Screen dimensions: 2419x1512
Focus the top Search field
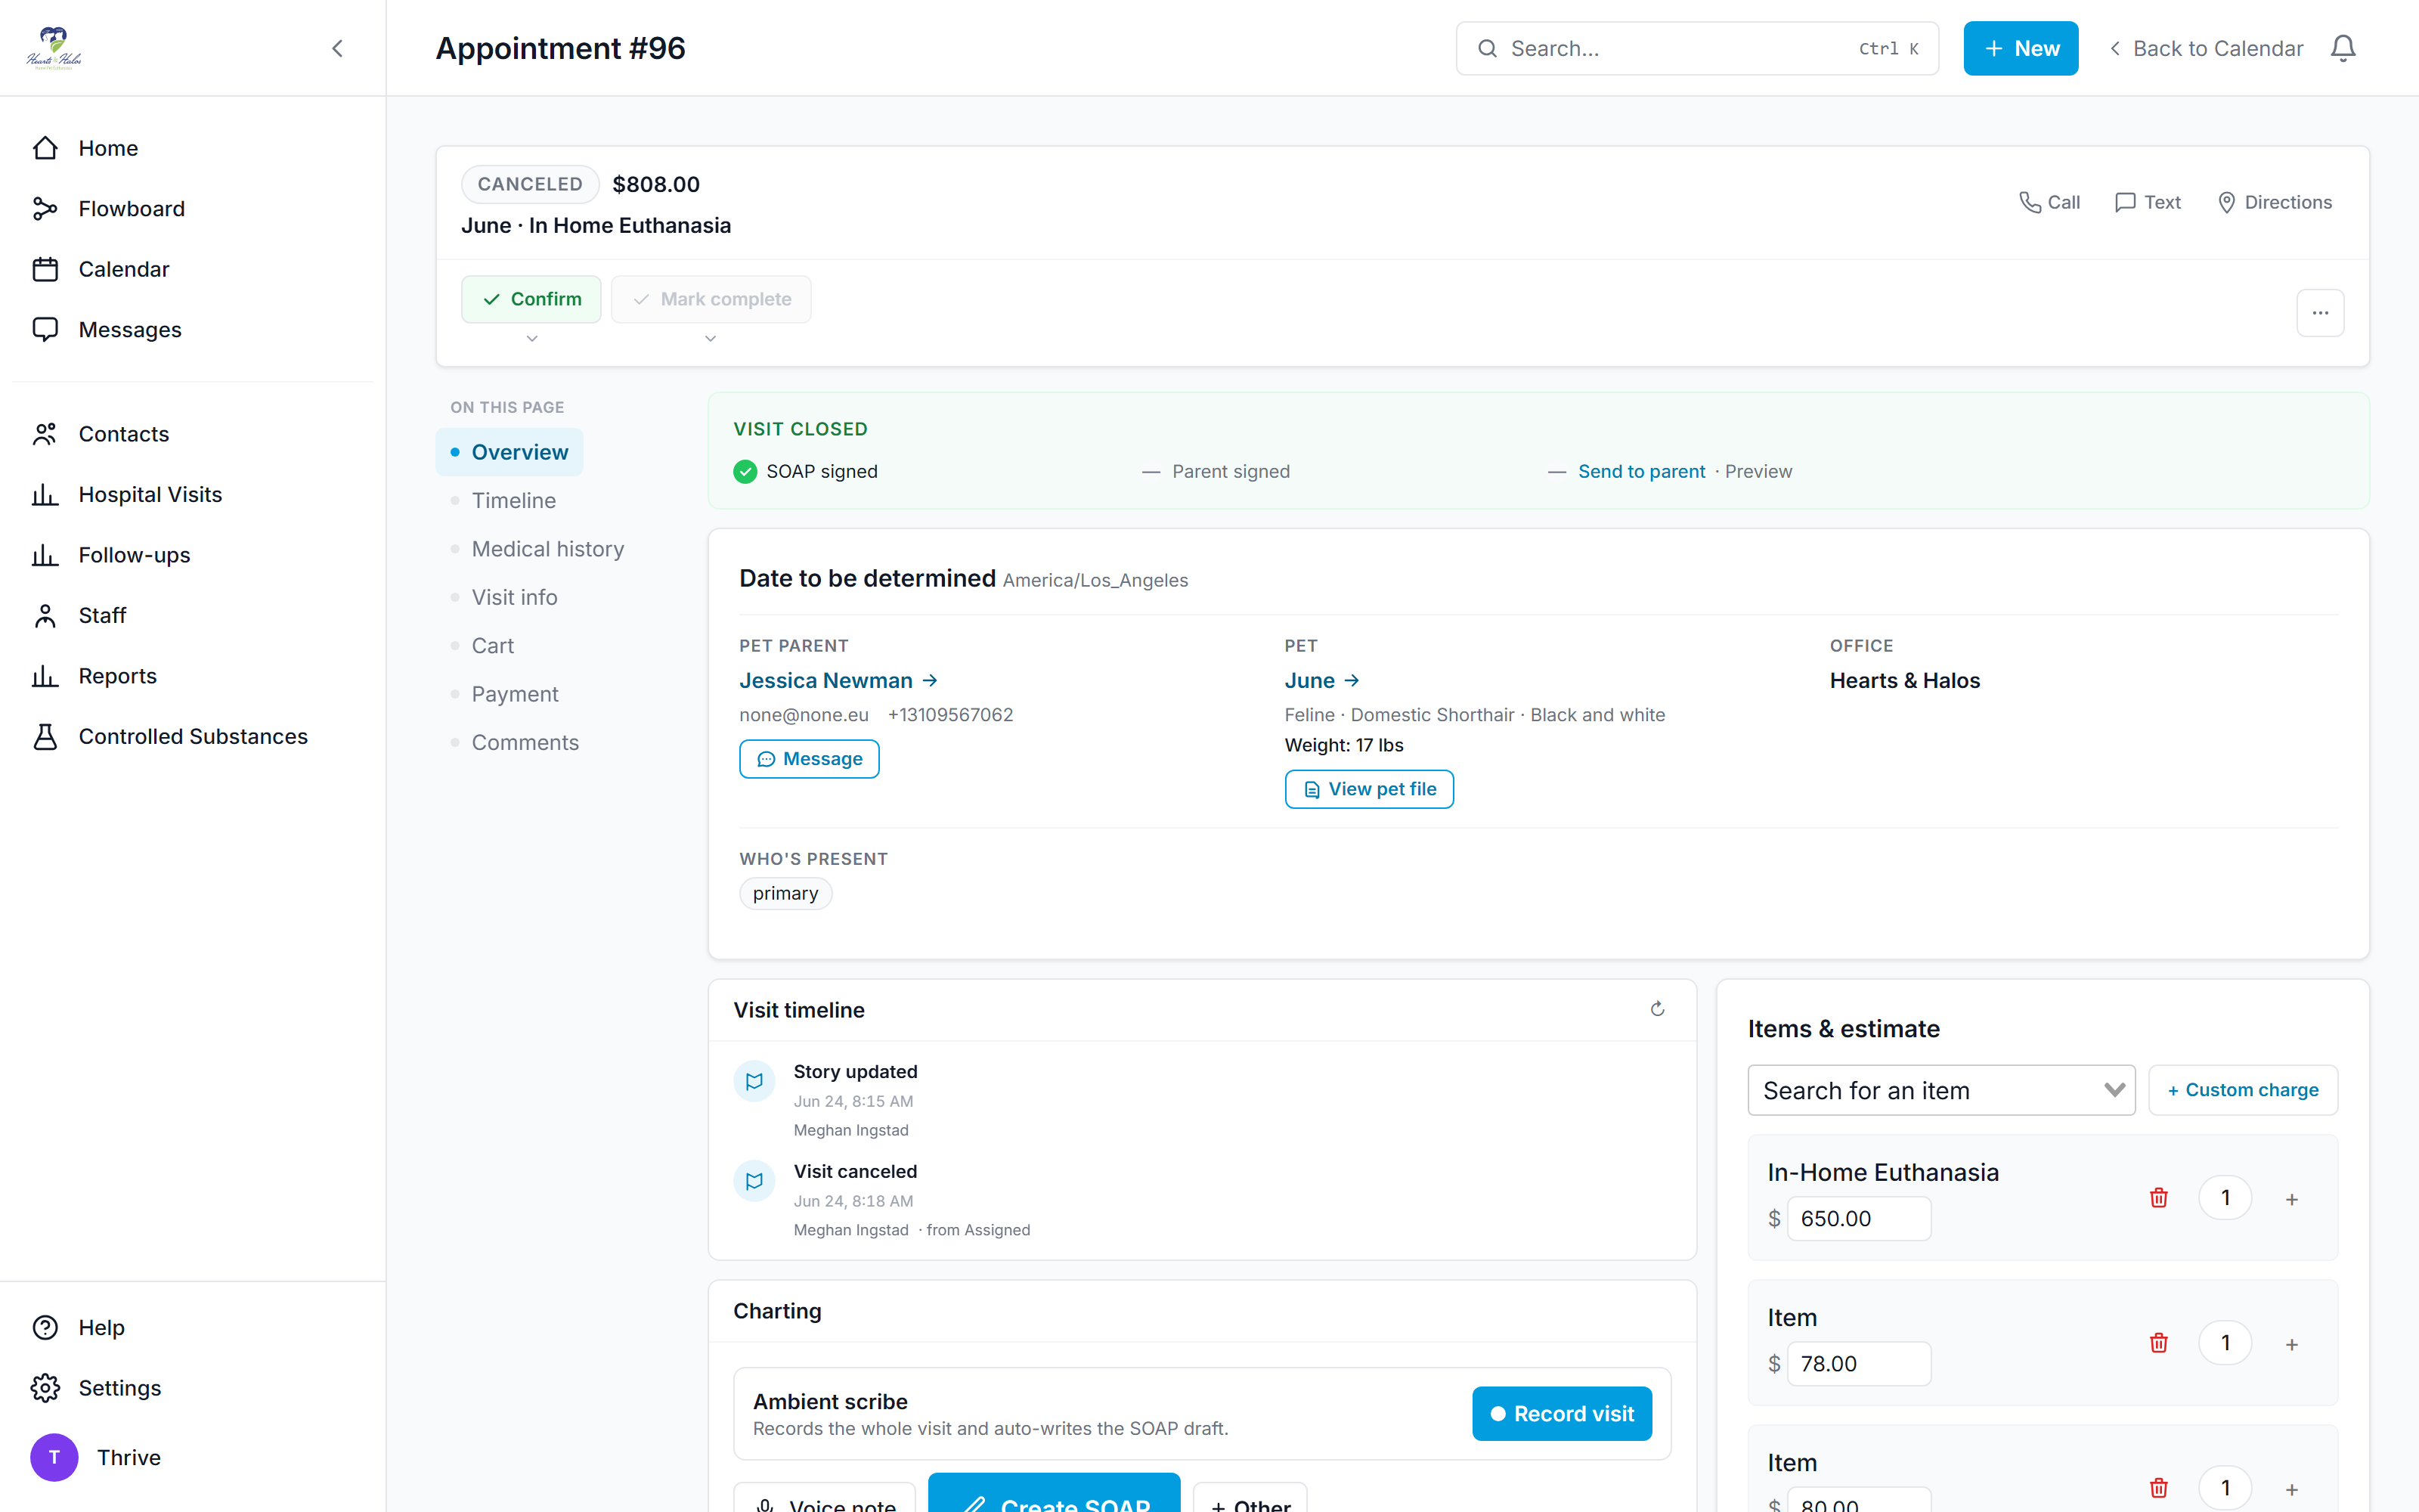click(1696, 48)
